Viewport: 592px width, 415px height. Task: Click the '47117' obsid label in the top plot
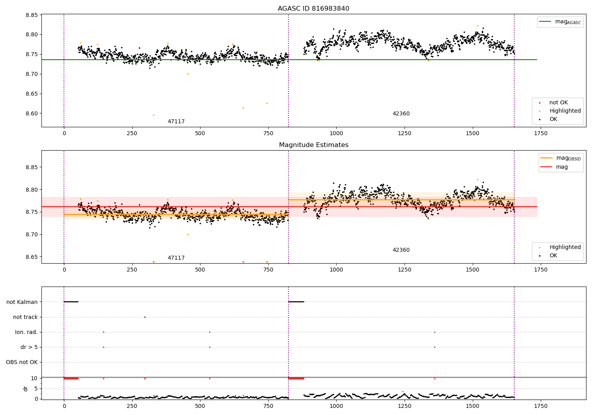(x=176, y=122)
